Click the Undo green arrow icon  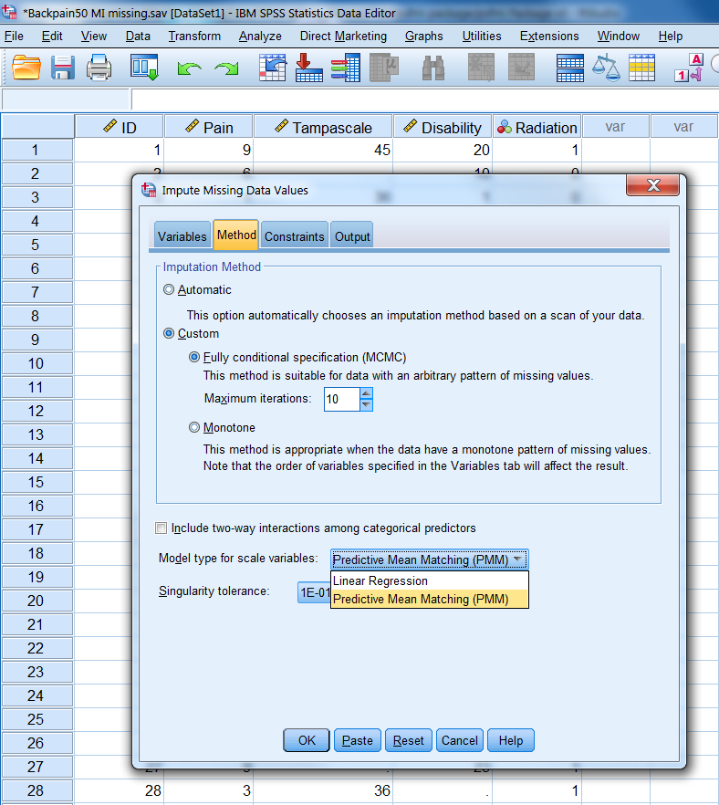pos(189,68)
